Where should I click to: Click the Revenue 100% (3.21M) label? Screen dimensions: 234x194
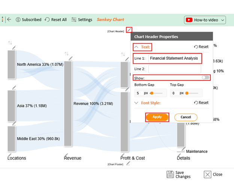pos(93,104)
